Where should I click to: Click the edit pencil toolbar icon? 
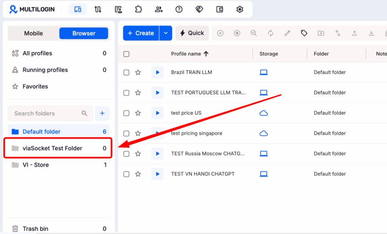point(287,33)
